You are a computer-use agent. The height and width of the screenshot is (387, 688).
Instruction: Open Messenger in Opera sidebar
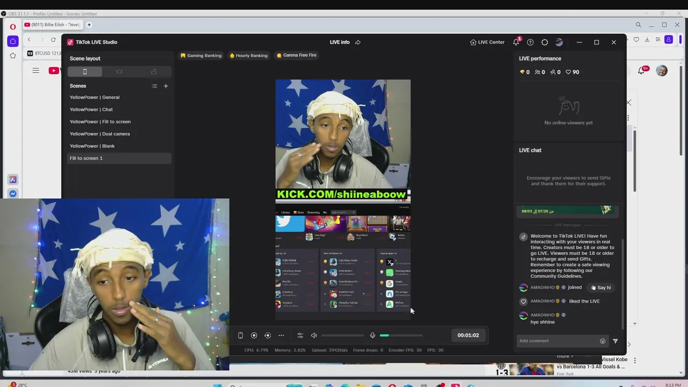tap(13, 194)
